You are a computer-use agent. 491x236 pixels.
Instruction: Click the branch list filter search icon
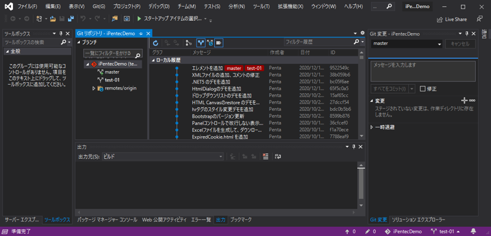(137, 56)
